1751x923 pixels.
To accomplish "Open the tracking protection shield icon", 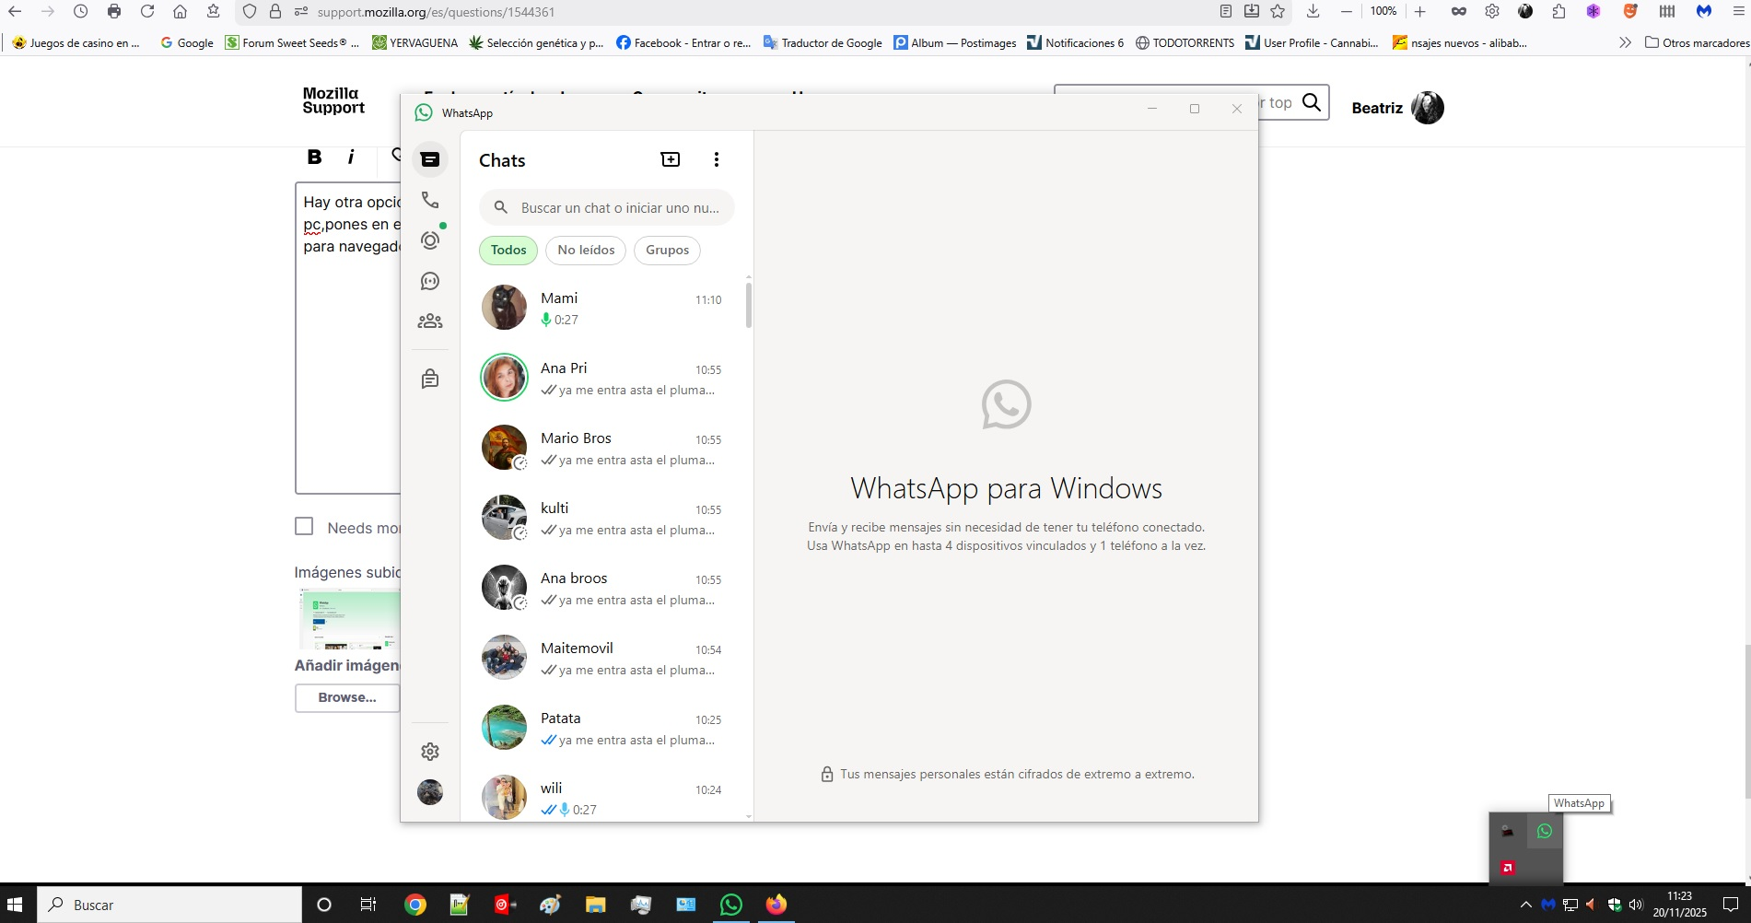I will 250,12.
